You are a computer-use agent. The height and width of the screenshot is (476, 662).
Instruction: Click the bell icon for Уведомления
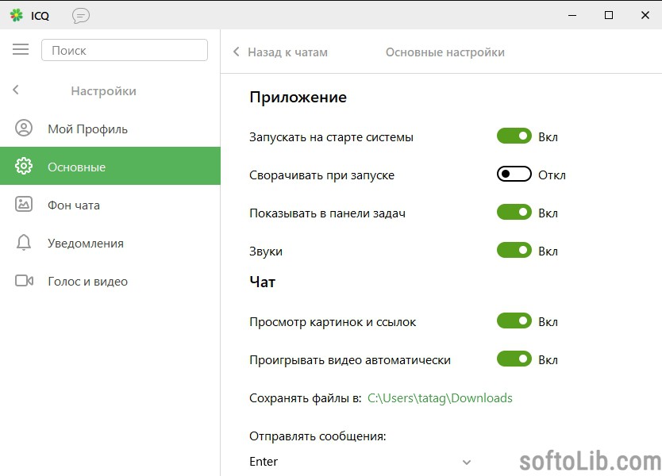(24, 243)
